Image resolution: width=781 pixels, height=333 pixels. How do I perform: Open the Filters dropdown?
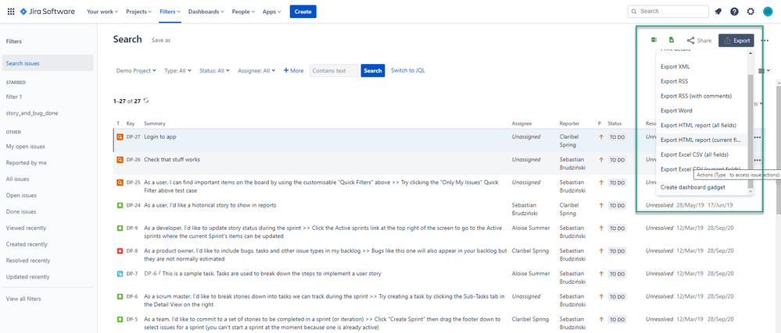[170, 12]
